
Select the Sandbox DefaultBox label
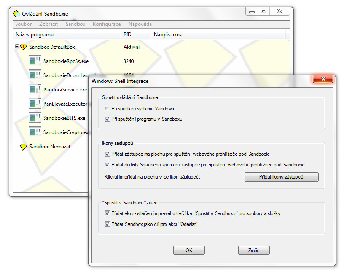(x=52, y=47)
